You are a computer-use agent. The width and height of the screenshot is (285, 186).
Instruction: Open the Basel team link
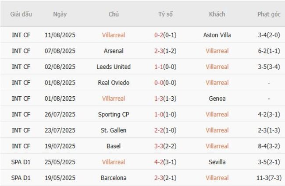click(x=114, y=146)
